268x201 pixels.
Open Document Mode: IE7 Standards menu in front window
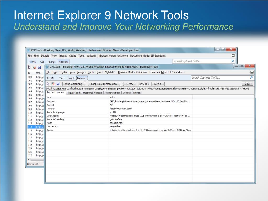point(167,72)
